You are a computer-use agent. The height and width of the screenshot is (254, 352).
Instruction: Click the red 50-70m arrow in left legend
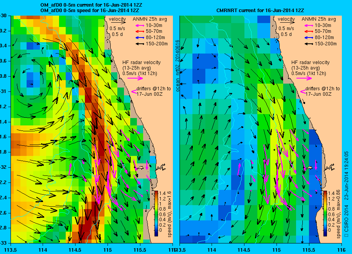point(140,31)
